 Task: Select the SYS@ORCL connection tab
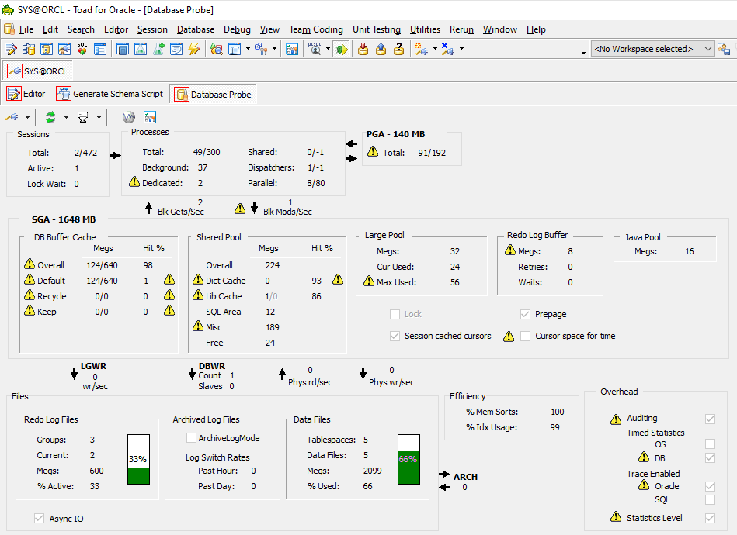coord(37,71)
